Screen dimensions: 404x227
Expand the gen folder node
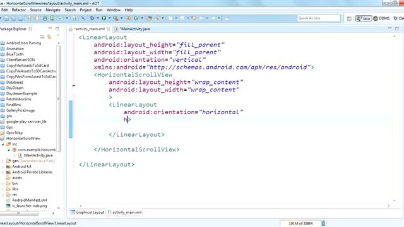(x=3, y=161)
